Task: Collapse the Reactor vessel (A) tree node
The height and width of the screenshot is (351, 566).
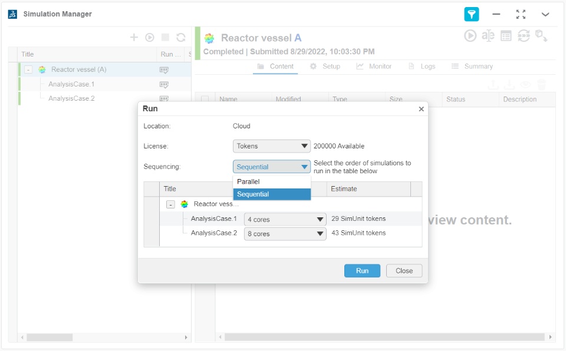Action: [x=28, y=69]
